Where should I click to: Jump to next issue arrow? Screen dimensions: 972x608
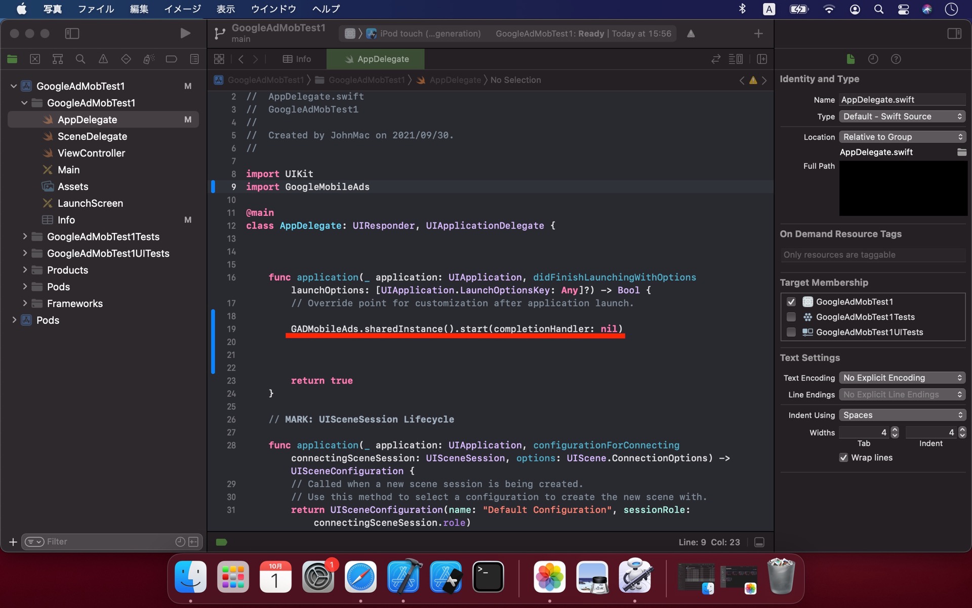pyautogui.click(x=764, y=80)
